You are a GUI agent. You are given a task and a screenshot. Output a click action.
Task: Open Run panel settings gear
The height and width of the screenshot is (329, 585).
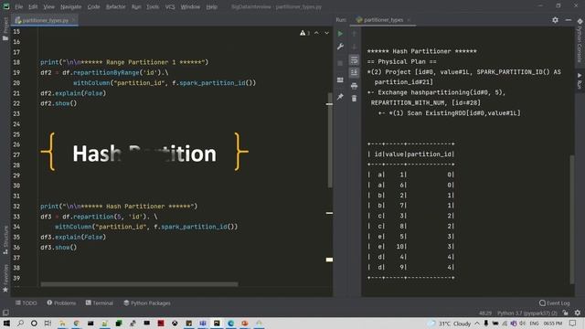tap(555, 20)
